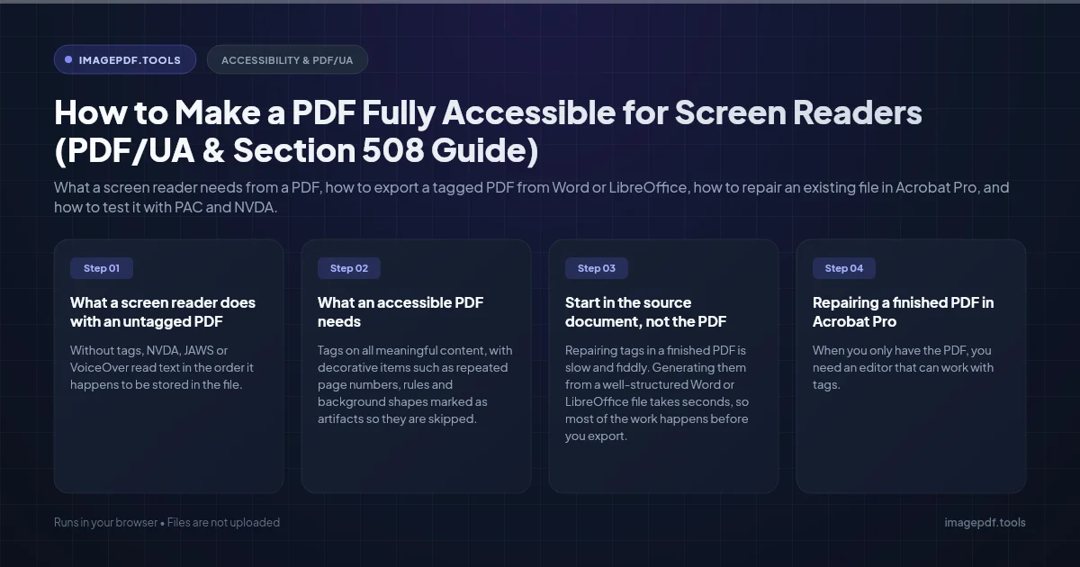The image size is (1080, 567).
Task: Click the IMAGEPDF.TOOLS badge
Action: point(125,60)
